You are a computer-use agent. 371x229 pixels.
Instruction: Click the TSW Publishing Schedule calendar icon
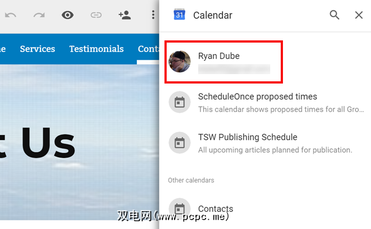pos(179,143)
